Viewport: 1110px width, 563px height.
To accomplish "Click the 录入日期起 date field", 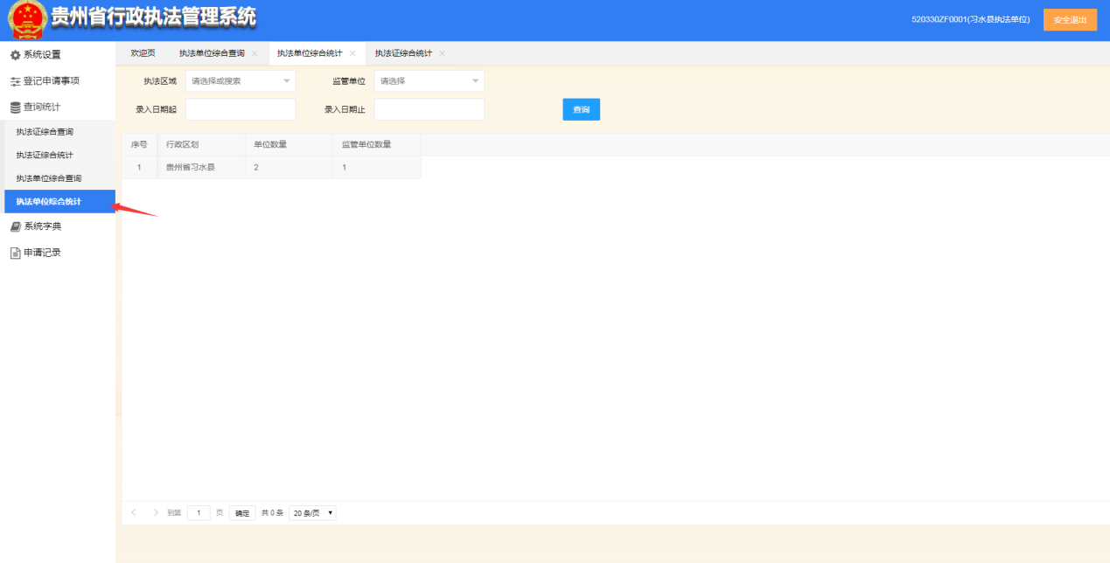I will pos(241,109).
